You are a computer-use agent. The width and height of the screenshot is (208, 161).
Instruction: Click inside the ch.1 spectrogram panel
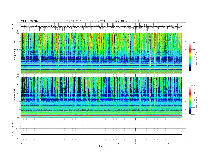[101, 54]
